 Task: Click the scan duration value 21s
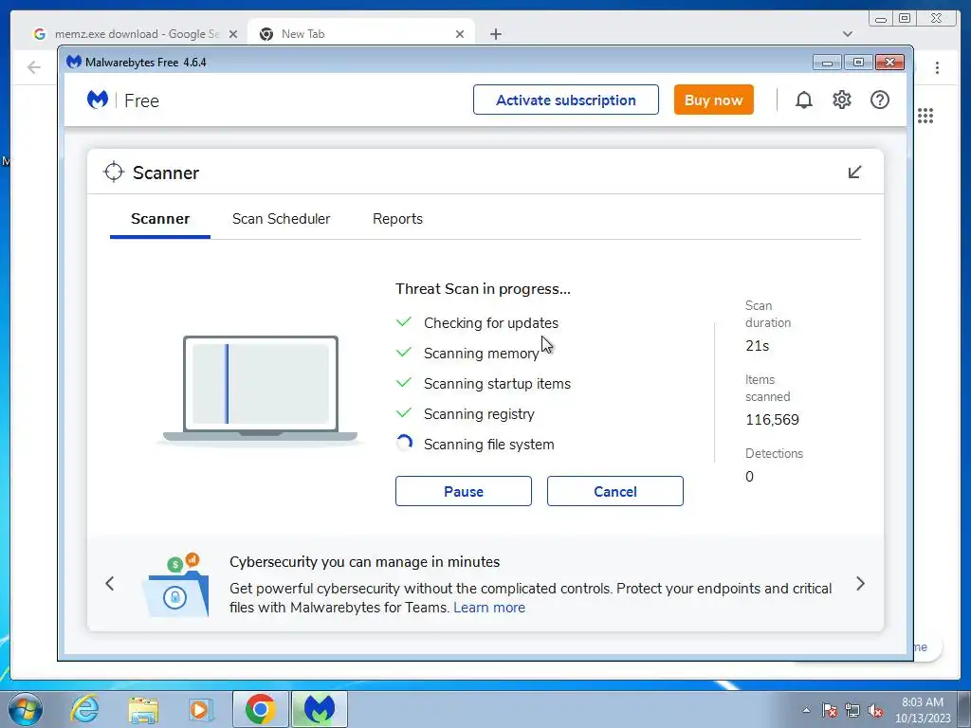point(758,346)
